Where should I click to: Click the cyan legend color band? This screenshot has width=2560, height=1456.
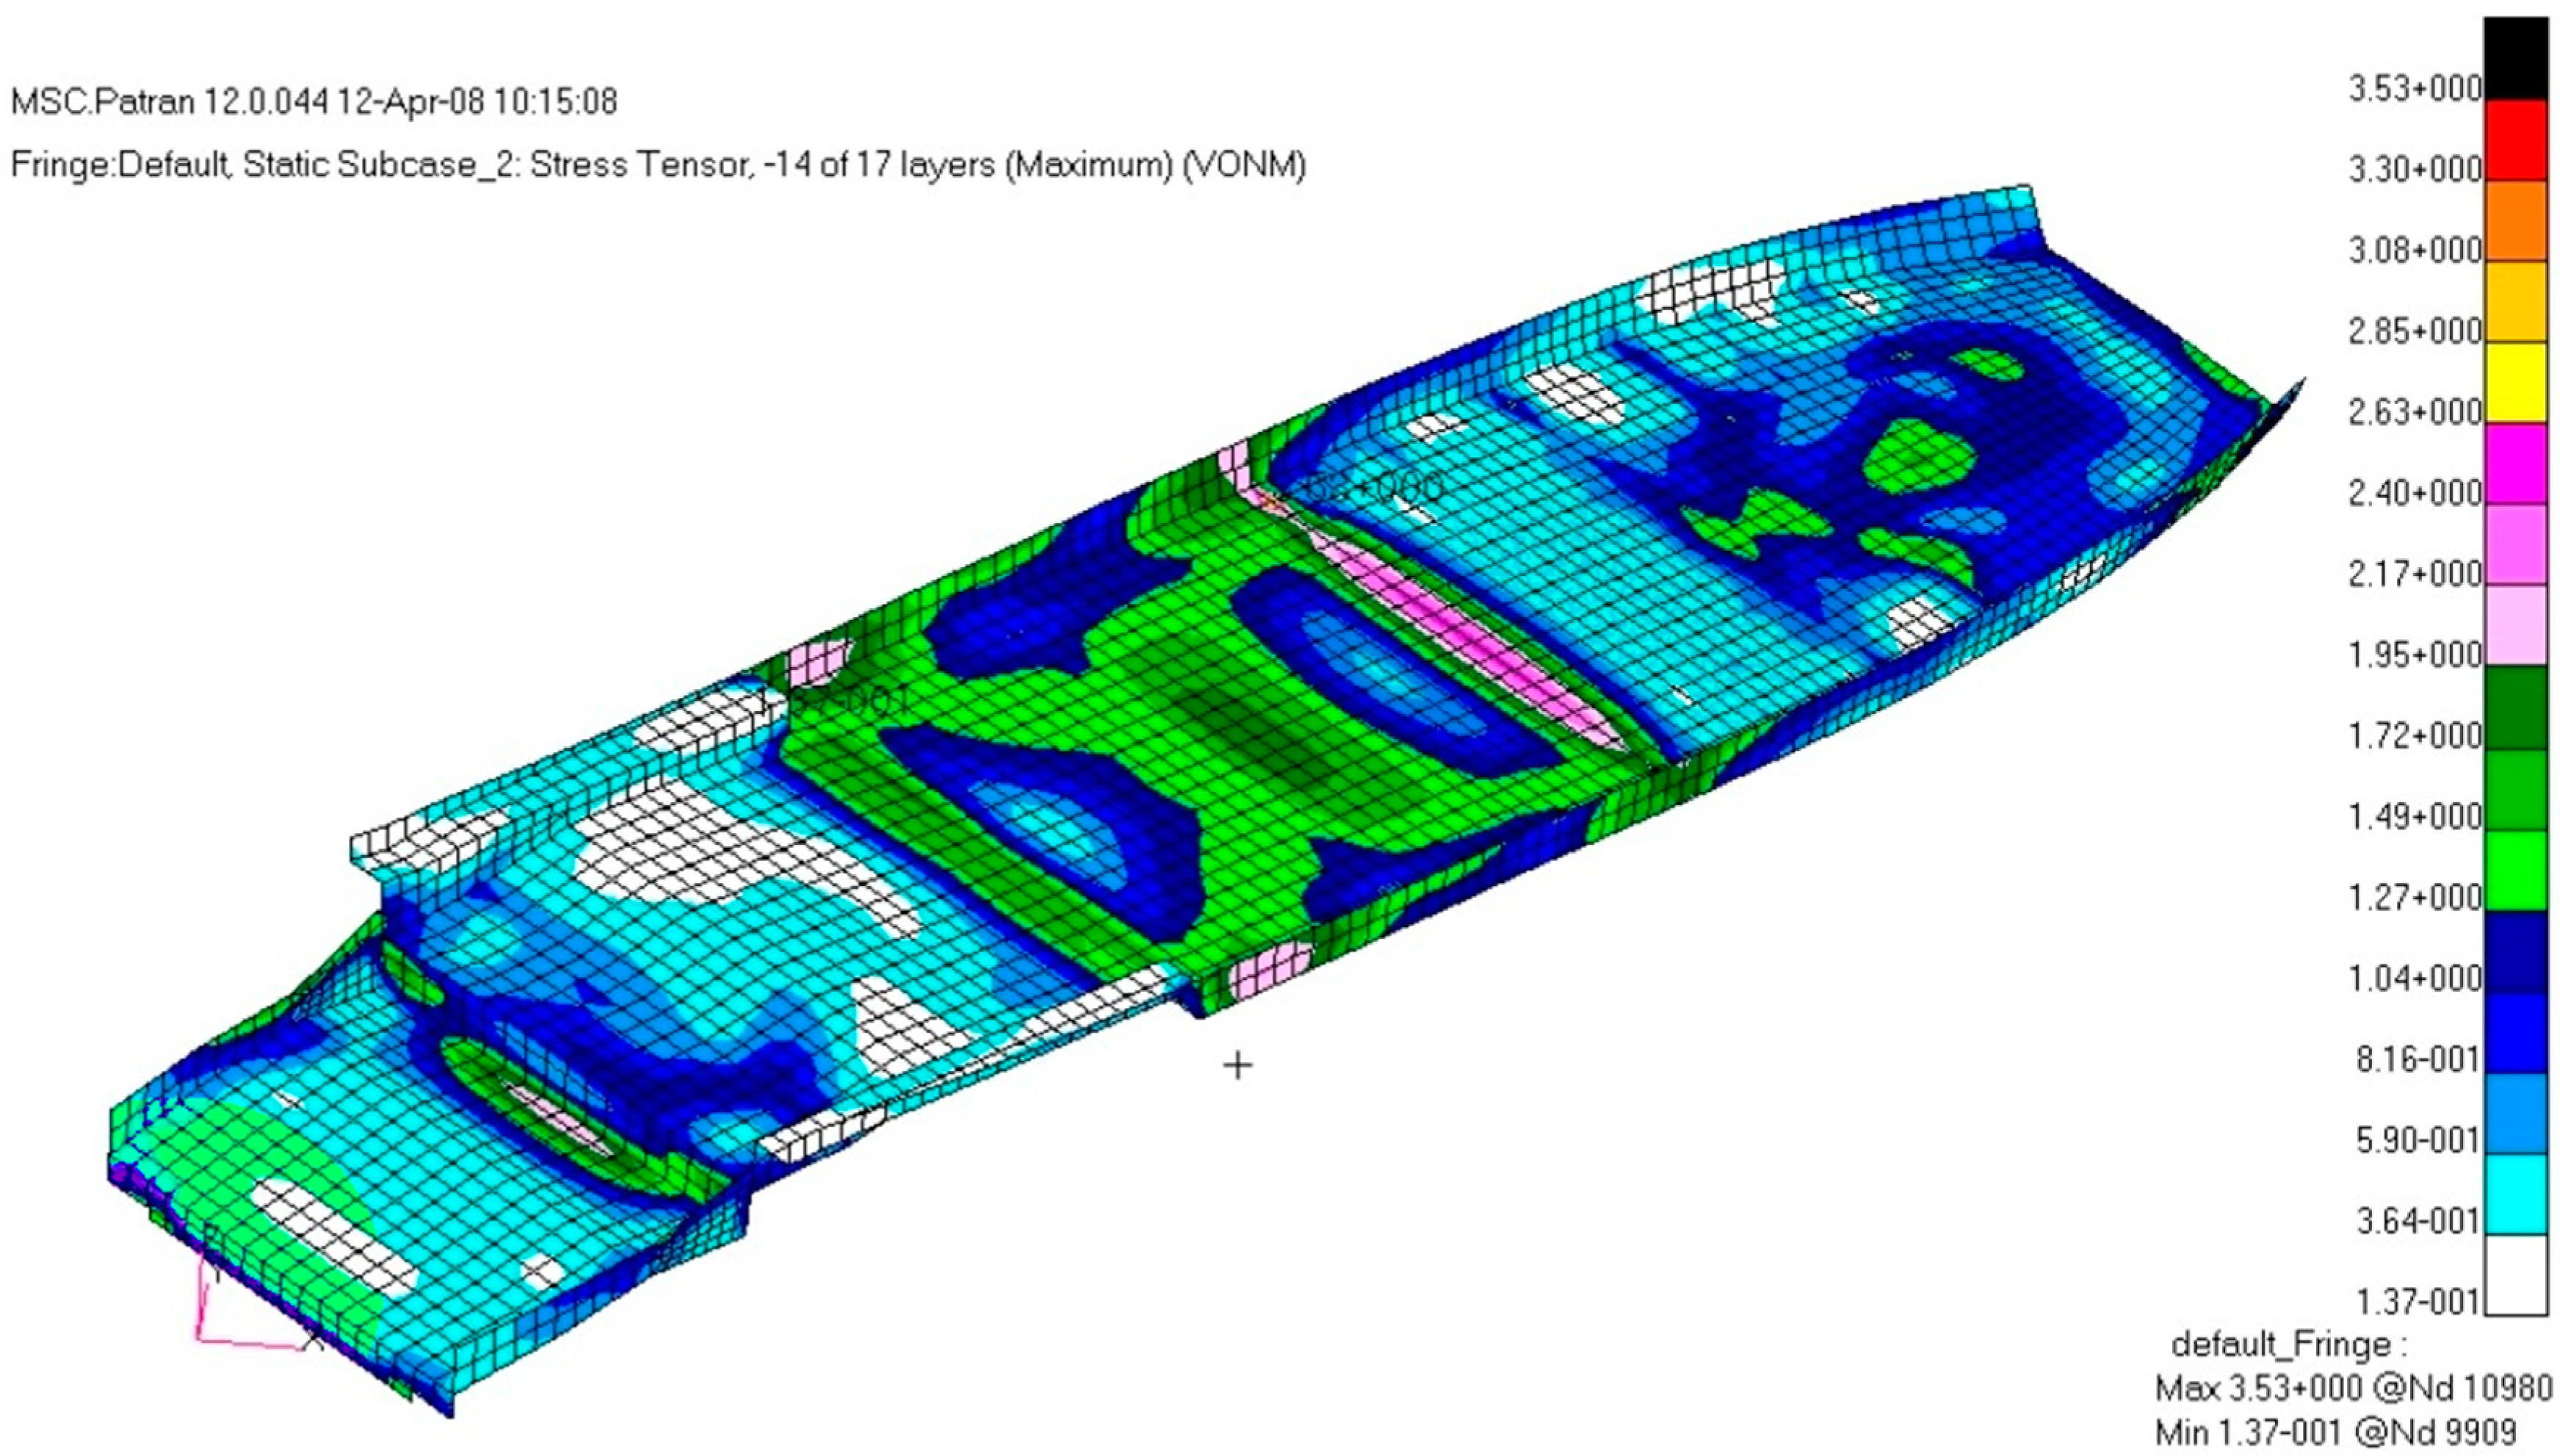2515,1194
